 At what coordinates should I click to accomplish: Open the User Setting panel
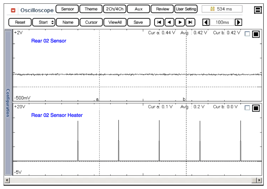coord(186,9)
